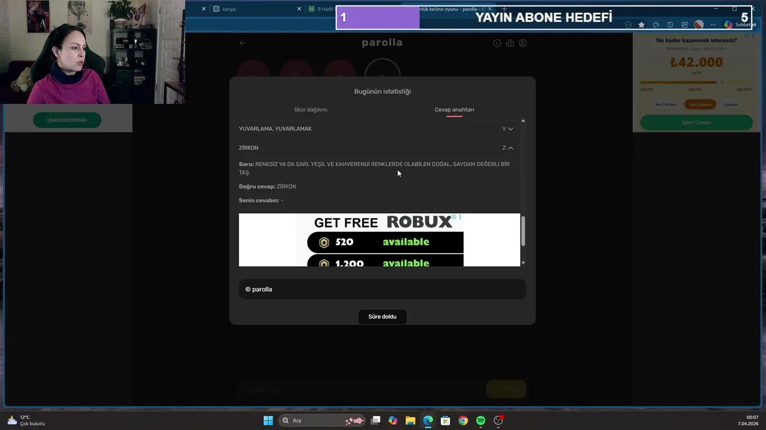This screenshot has height=430, width=766.
Task: Click the answer list scrollbar thumb
Action: (x=523, y=231)
